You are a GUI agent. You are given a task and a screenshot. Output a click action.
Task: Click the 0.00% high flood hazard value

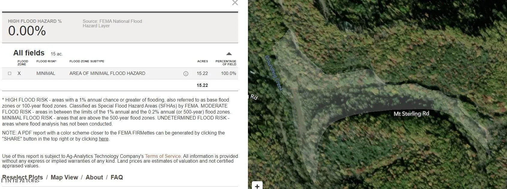[x=27, y=31]
